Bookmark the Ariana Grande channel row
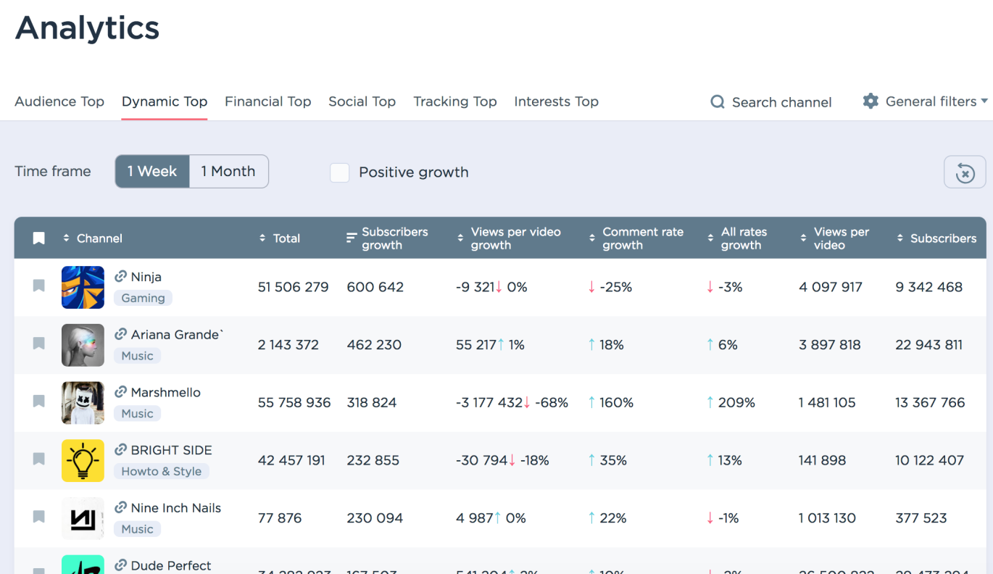 [x=39, y=344]
